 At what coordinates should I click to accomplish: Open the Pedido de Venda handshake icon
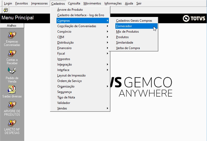(12, 71)
